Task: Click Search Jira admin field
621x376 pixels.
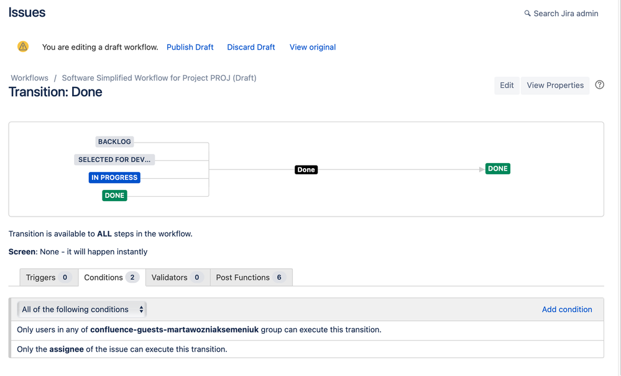Action: 561,14
